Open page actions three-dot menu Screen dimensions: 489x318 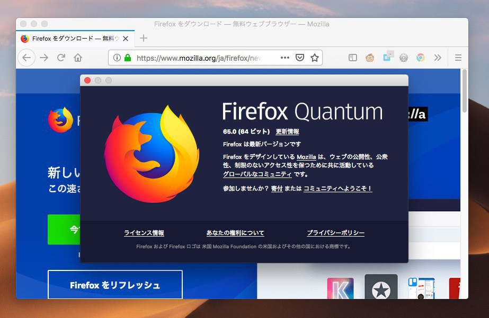pos(284,58)
